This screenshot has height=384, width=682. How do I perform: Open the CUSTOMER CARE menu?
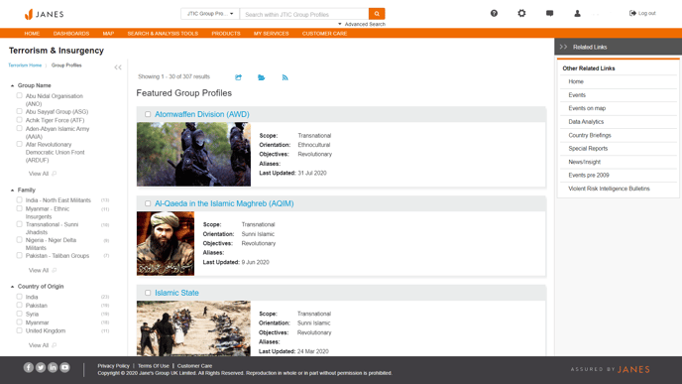pyautogui.click(x=324, y=34)
